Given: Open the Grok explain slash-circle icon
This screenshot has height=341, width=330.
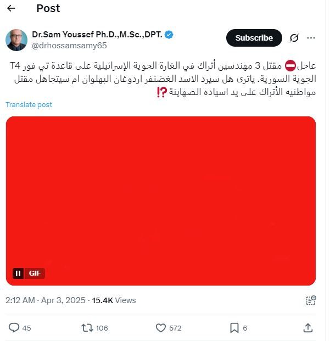Looking at the screenshot, I should 294,38.
